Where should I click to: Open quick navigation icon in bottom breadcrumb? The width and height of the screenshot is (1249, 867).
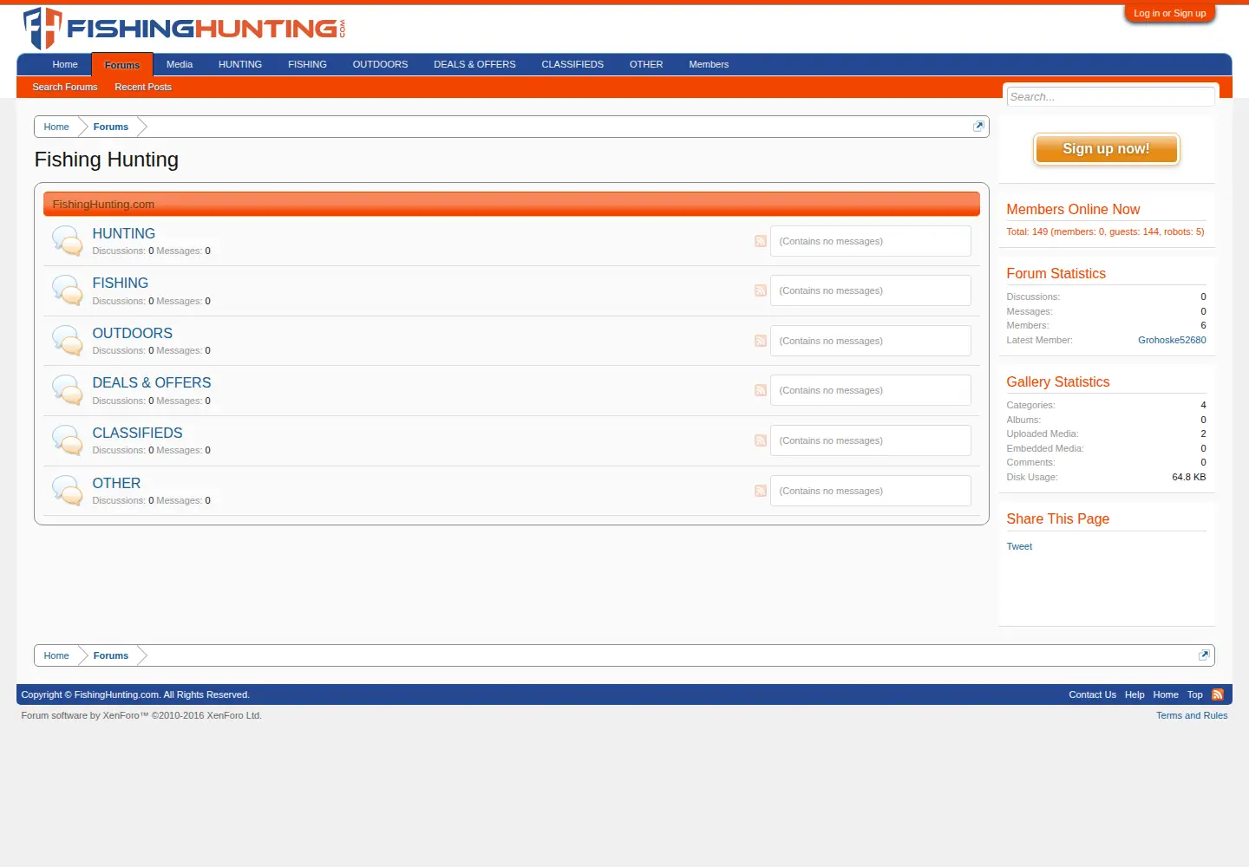(1204, 655)
